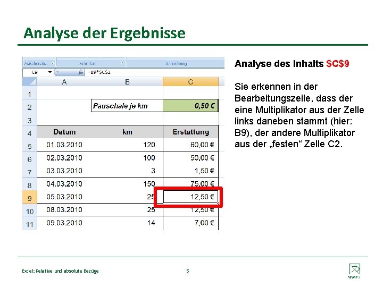Click the 'Analyse der Ergebnisse' slide title

coord(104,33)
